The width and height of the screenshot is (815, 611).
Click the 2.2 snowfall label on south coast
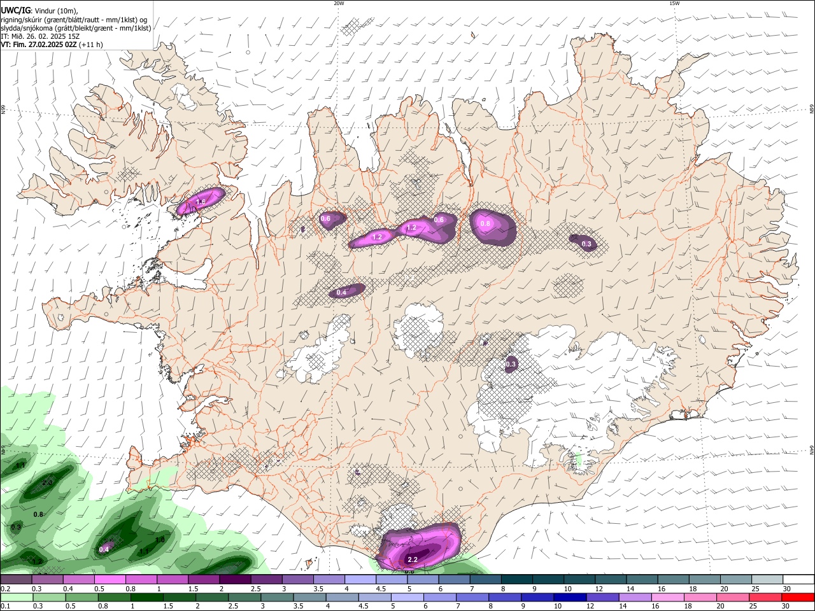[x=413, y=559]
